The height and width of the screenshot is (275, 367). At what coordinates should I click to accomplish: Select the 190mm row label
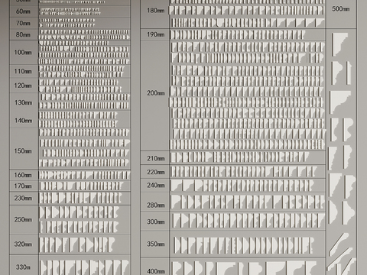[155, 34]
